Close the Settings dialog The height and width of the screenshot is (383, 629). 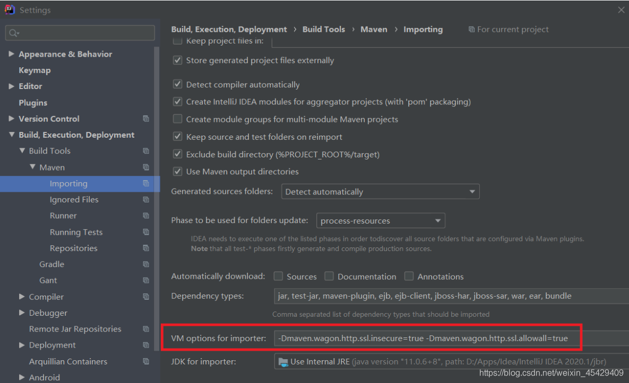pos(621,10)
